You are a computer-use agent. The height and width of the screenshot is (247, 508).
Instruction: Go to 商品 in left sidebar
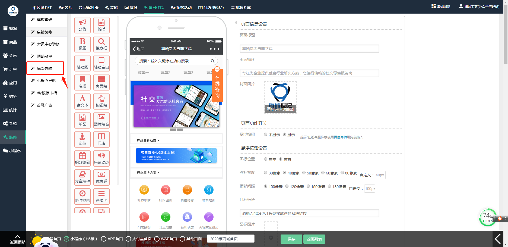click(10, 42)
